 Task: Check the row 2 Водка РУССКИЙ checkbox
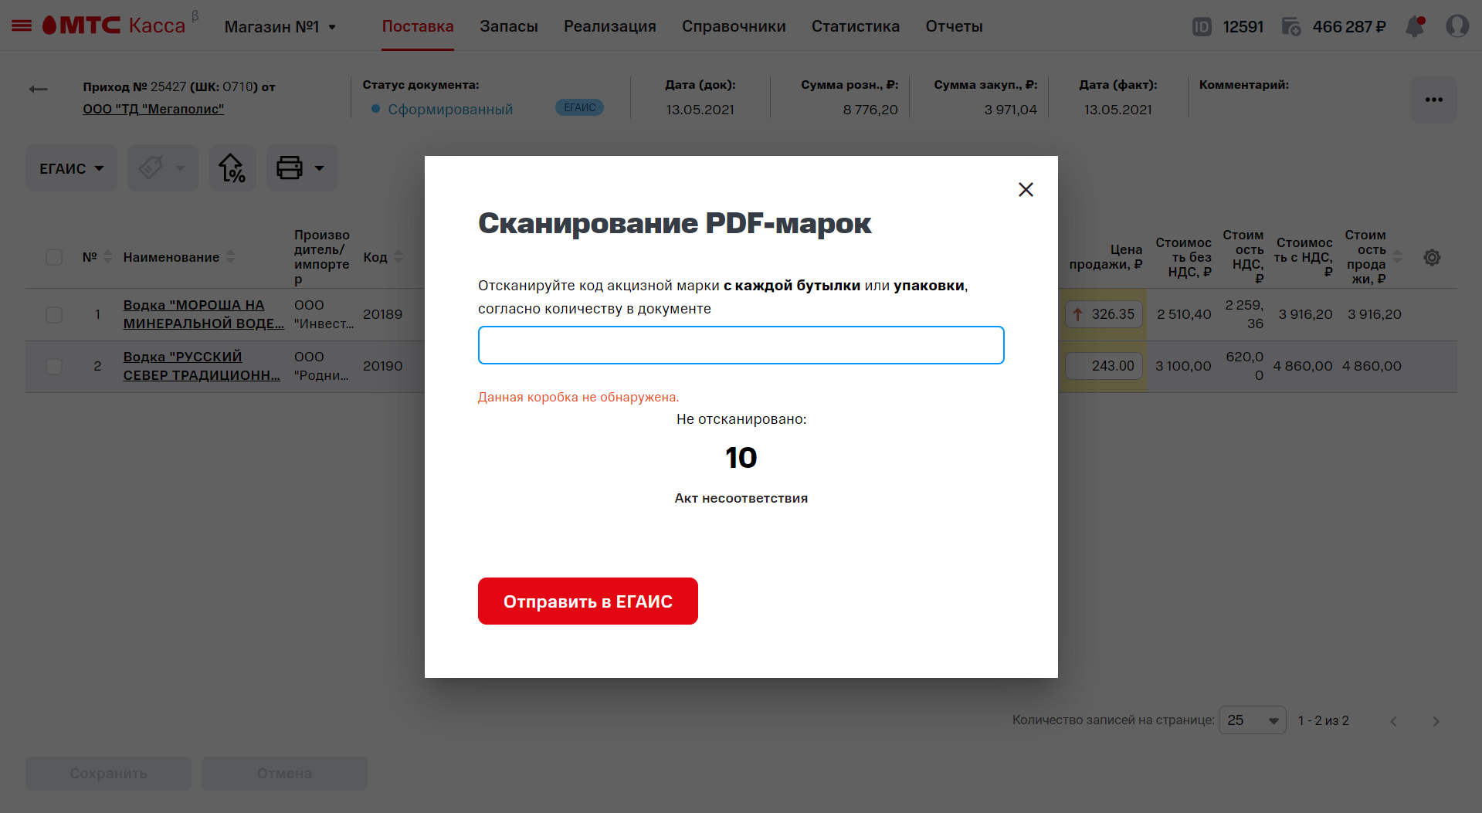coord(54,366)
